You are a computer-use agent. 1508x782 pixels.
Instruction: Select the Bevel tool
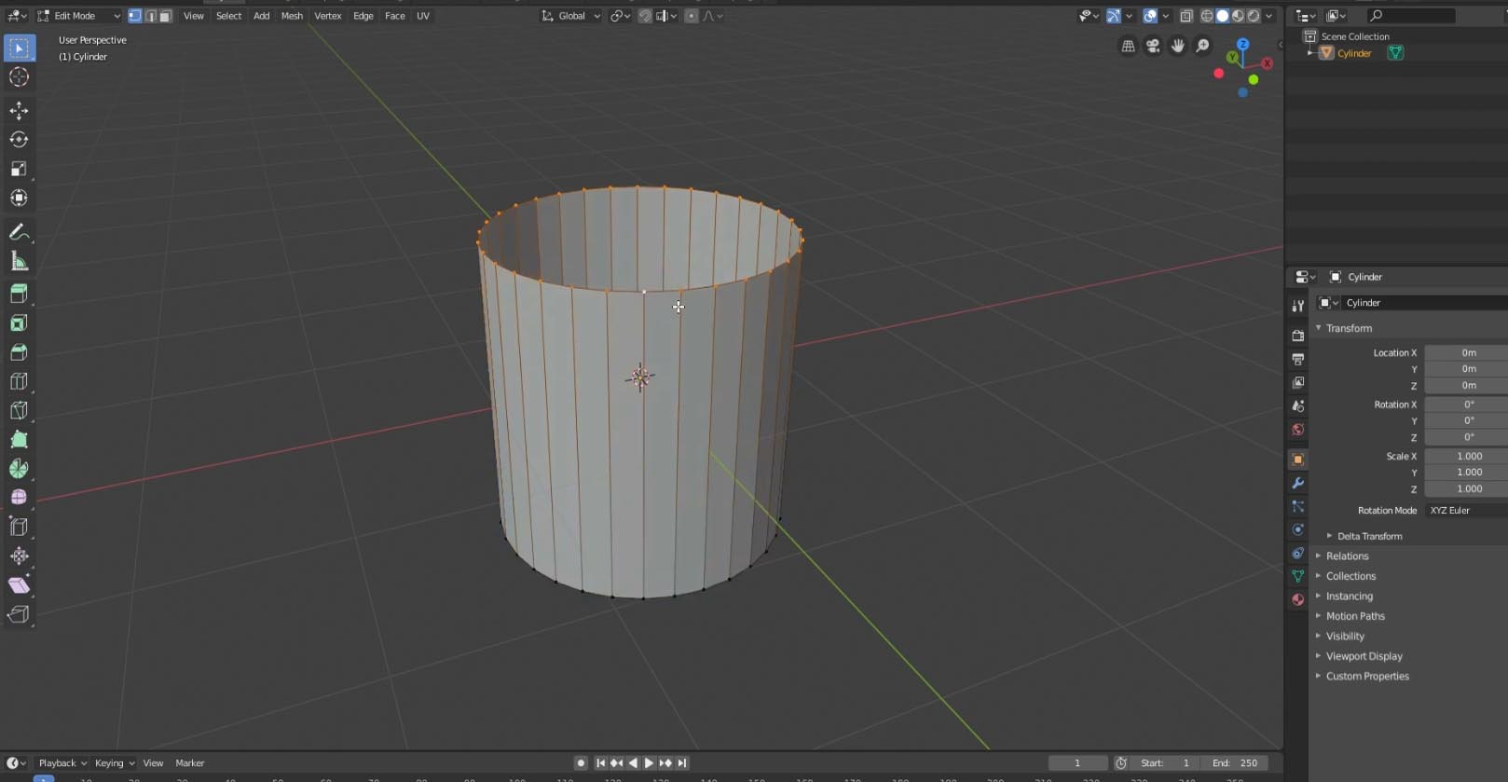19,352
